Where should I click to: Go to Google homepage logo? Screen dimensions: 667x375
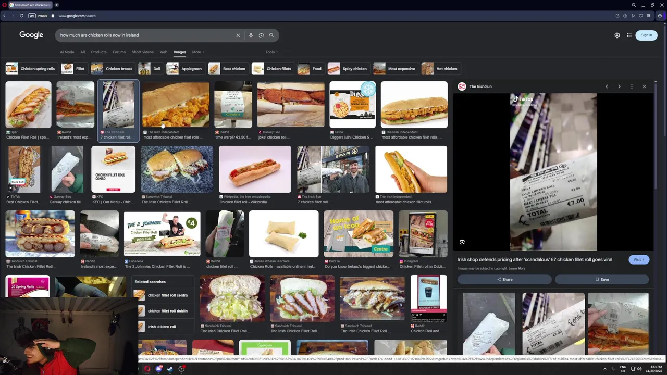click(x=31, y=35)
